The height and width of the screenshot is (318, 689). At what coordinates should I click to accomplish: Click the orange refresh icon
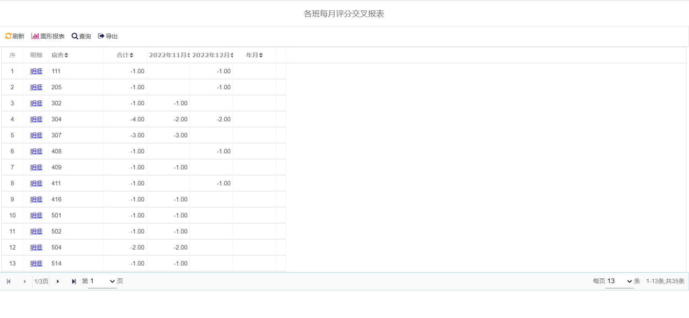click(8, 36)
